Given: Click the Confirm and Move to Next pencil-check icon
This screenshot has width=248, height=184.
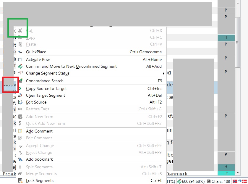Looking at the screenshot, I should coord(20,66).
